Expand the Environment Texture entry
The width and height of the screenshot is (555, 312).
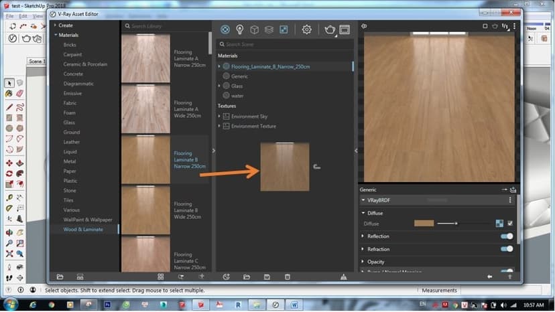219,126
